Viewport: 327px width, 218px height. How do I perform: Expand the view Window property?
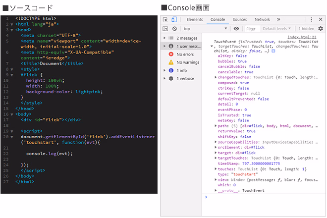coord(216,179)
